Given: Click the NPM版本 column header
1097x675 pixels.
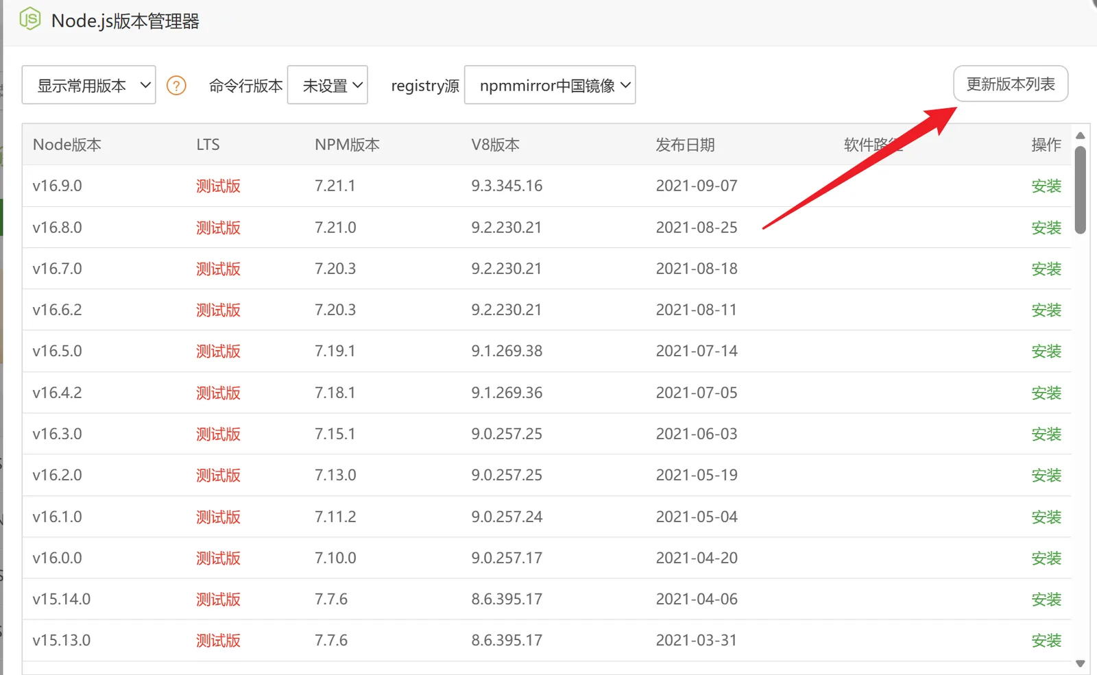Looking at the screenshot, I should pyautogui.click(x=347, y=145).
